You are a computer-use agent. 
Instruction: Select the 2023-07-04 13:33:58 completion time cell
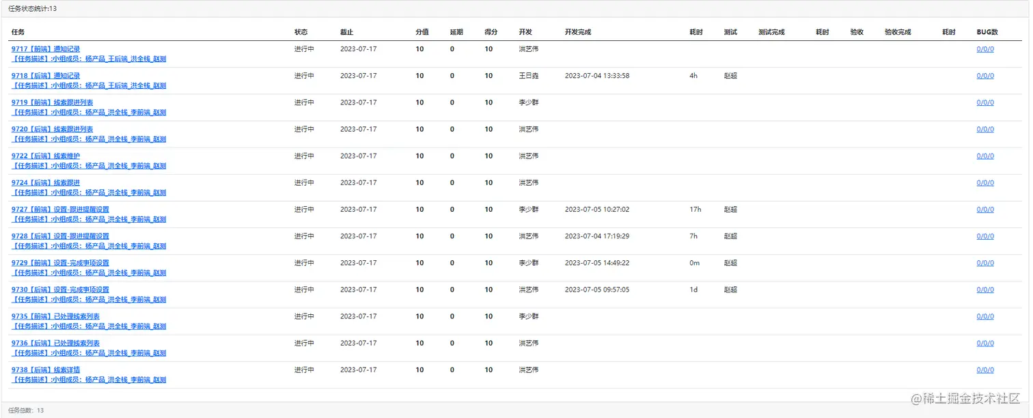(x=597, y=76)
